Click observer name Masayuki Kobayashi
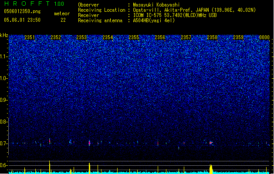 [156, 5]
